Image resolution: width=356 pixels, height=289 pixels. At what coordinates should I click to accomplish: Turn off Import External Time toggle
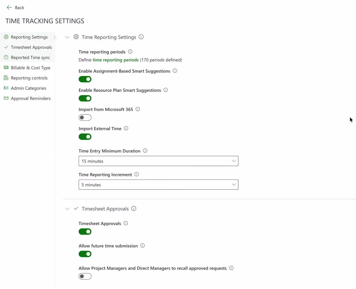pos(85,137)
